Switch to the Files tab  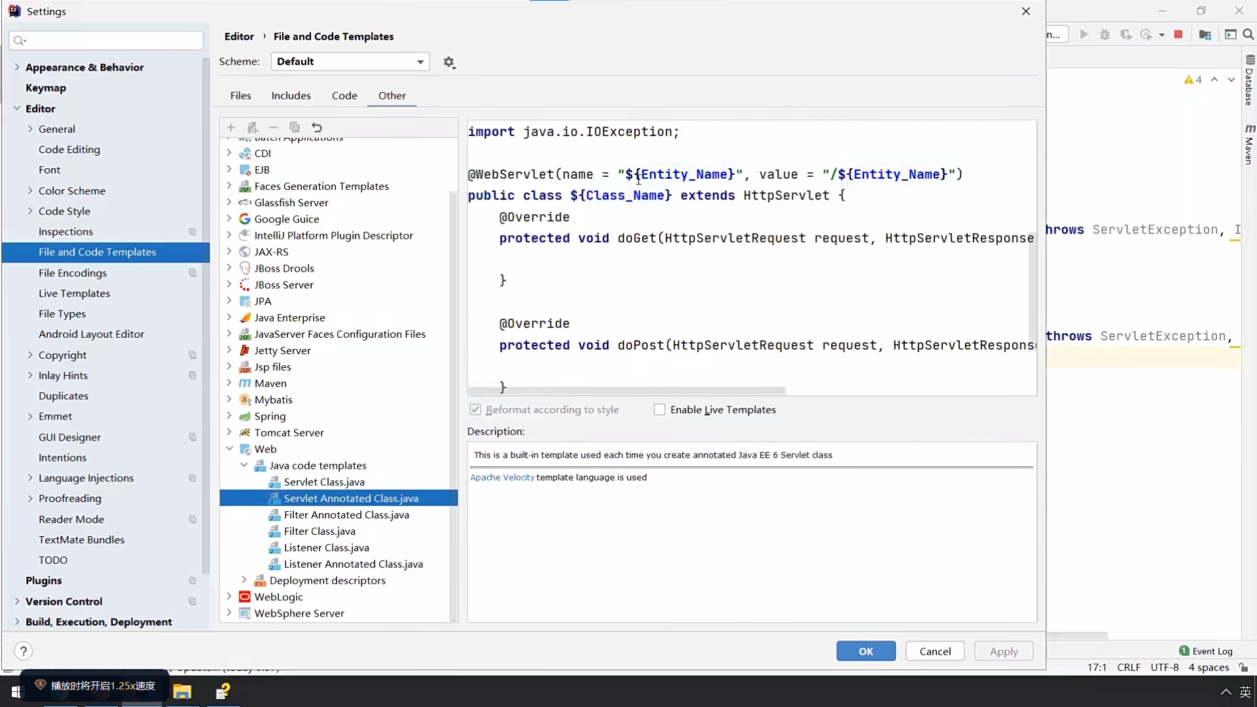240,96
